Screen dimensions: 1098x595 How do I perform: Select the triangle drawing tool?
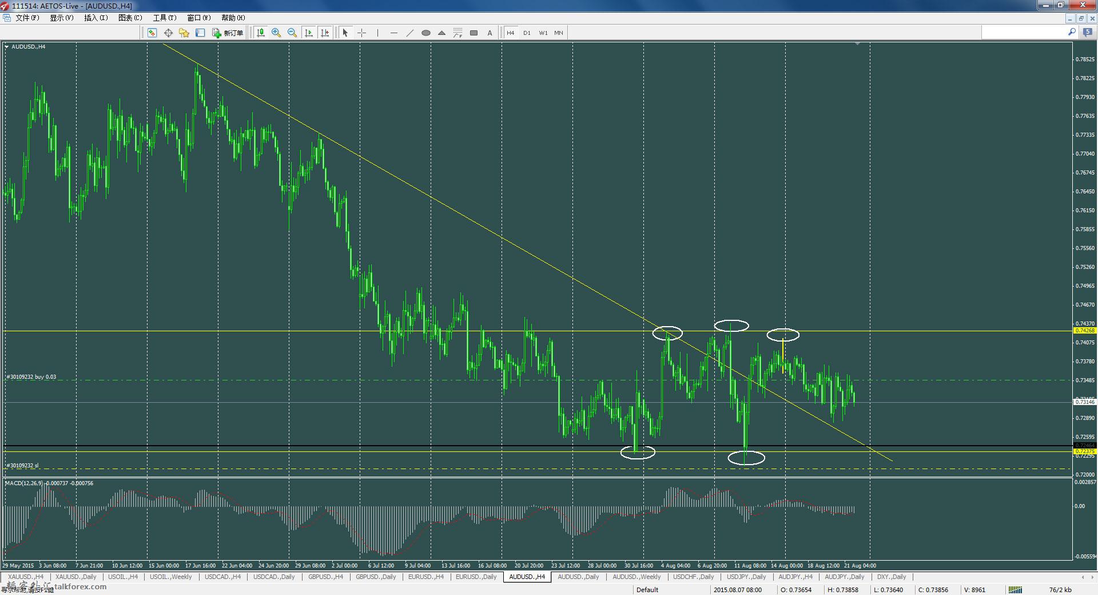(x=441, y=33)
